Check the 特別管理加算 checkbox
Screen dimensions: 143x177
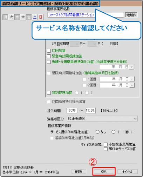click(49, 93)
